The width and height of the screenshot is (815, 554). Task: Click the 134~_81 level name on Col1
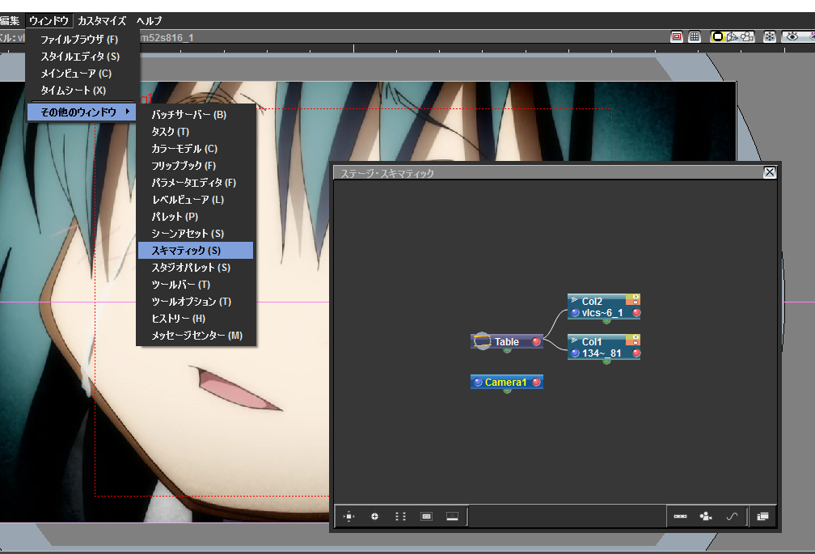[602, 353]
